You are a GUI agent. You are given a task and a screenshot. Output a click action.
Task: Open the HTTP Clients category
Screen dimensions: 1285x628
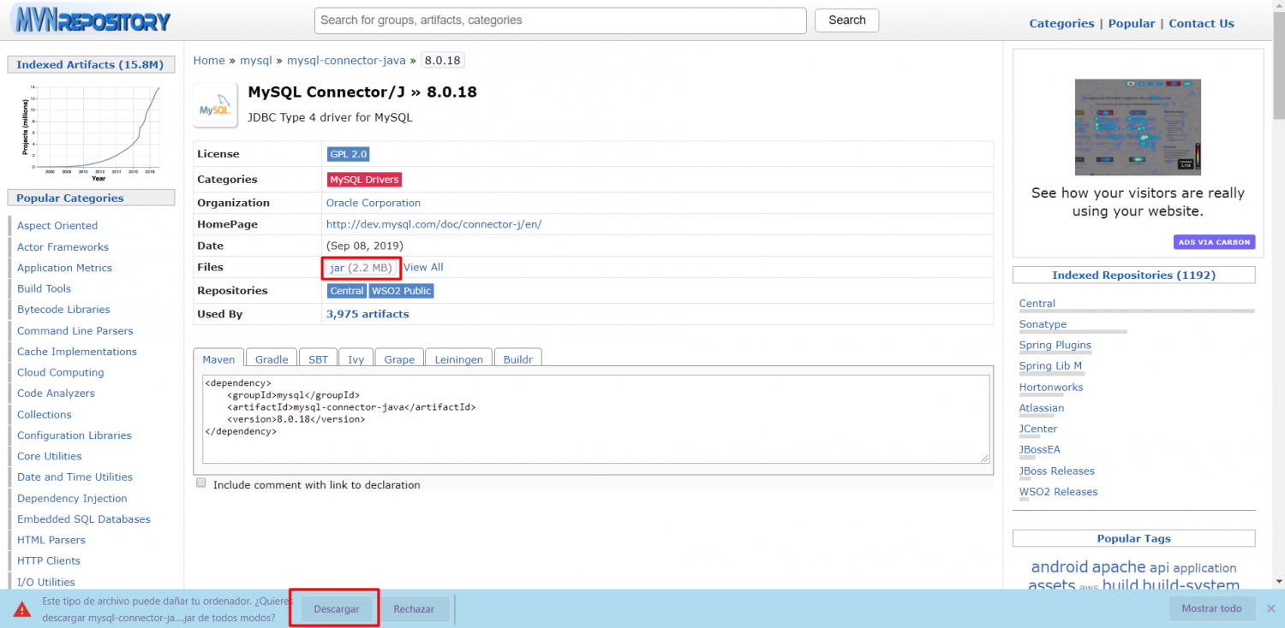49,561
